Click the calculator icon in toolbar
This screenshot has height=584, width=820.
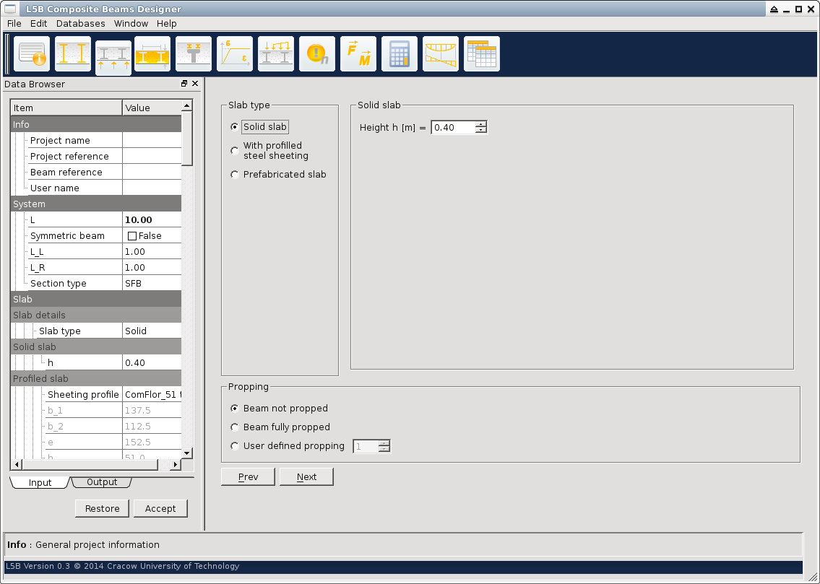[x=400, y=55]
